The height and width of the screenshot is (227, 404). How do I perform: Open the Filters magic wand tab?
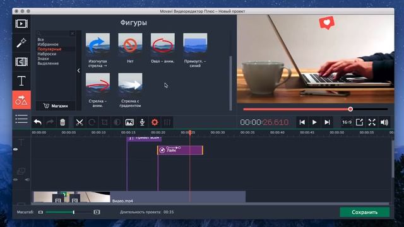click(x=21, y=43)
